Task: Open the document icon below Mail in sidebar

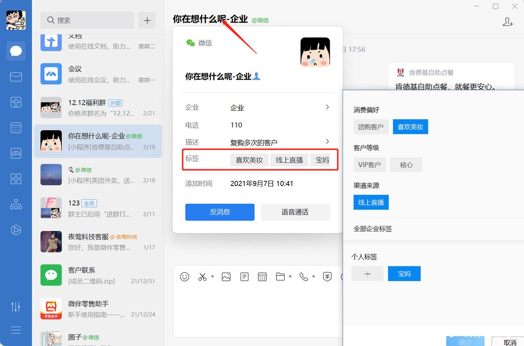Action: (16, 102)
